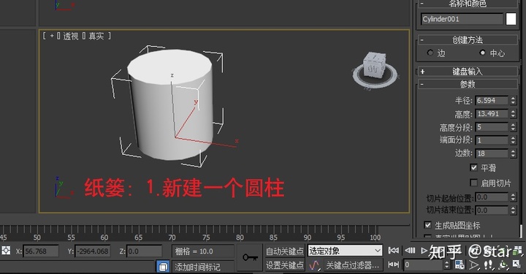Open the viewport [+] menu label
This screenshot has width=526, height=274.
(x=52, y=36)
